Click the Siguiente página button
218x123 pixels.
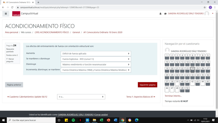point(148,85)
